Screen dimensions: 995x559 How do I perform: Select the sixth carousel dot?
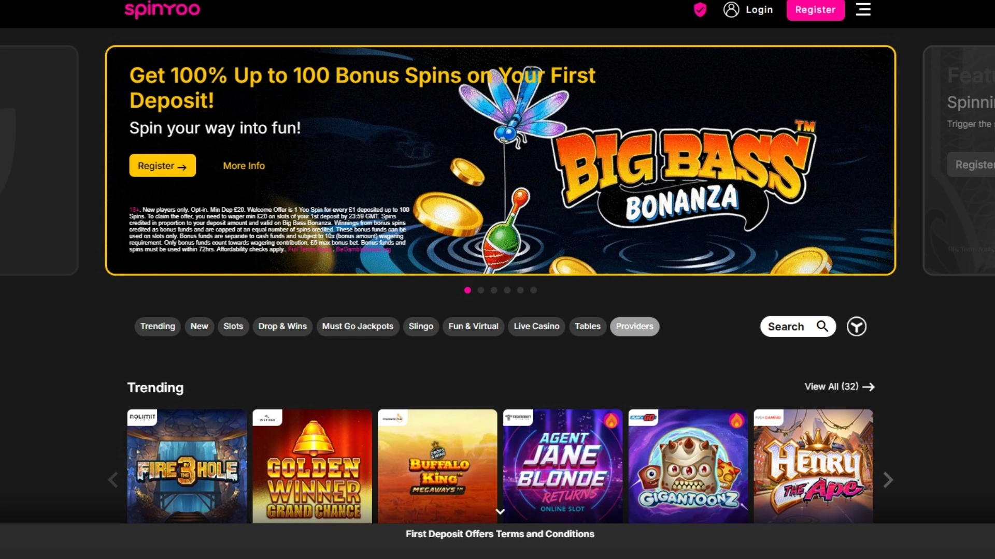click(534, 290)
